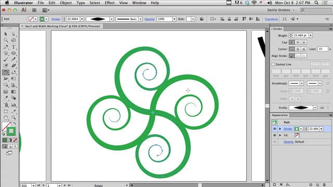Select the Scale tool
This screenshot has width=333, height=187.
click(x=14, y=72)
